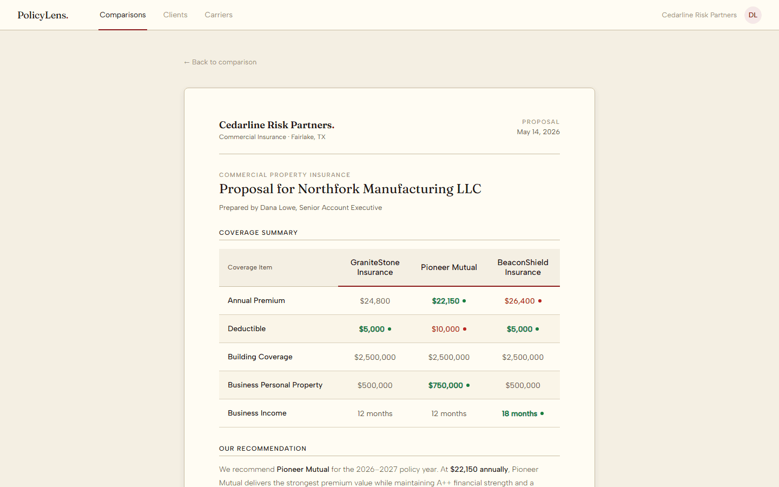The height and width of the screenshot is (487, 779).
Task: Click the $24,800 annual premium value
Action: 375,301
